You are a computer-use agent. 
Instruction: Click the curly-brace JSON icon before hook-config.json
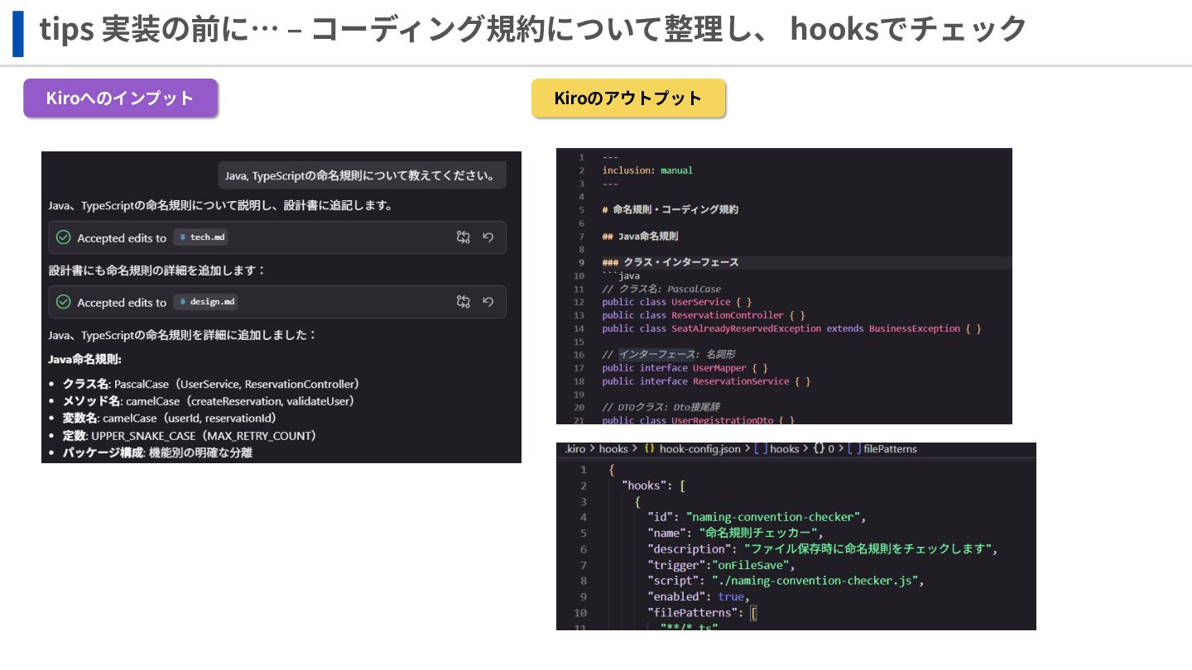tap(649, 449)
